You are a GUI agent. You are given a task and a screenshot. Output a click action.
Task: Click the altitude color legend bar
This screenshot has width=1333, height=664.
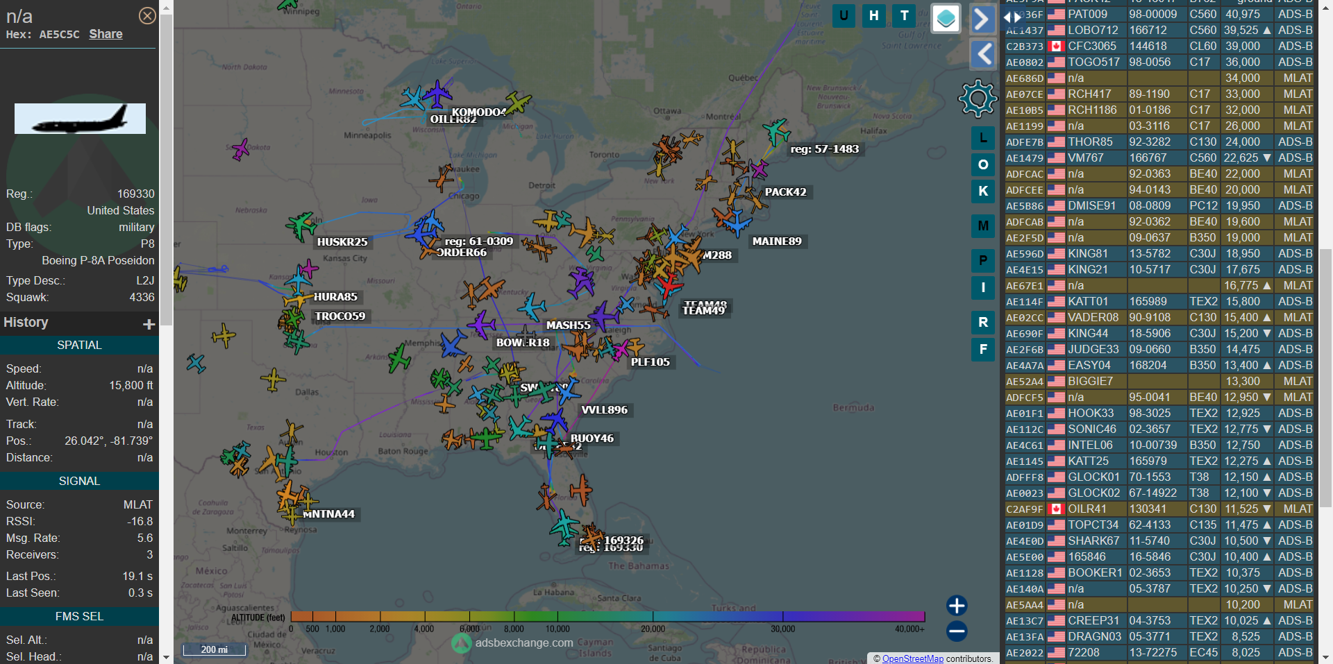(607, 616)
